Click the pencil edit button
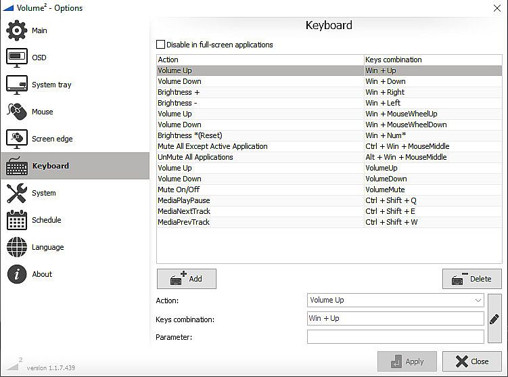The image size is (508, 377). 494,318
